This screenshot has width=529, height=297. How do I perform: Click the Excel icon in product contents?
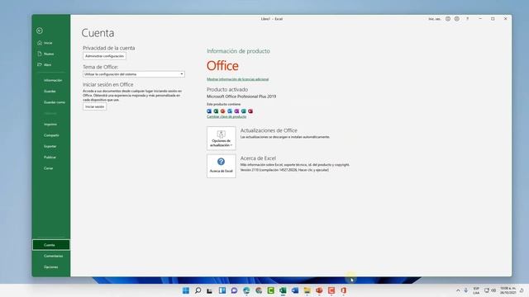tap(216, 111)
